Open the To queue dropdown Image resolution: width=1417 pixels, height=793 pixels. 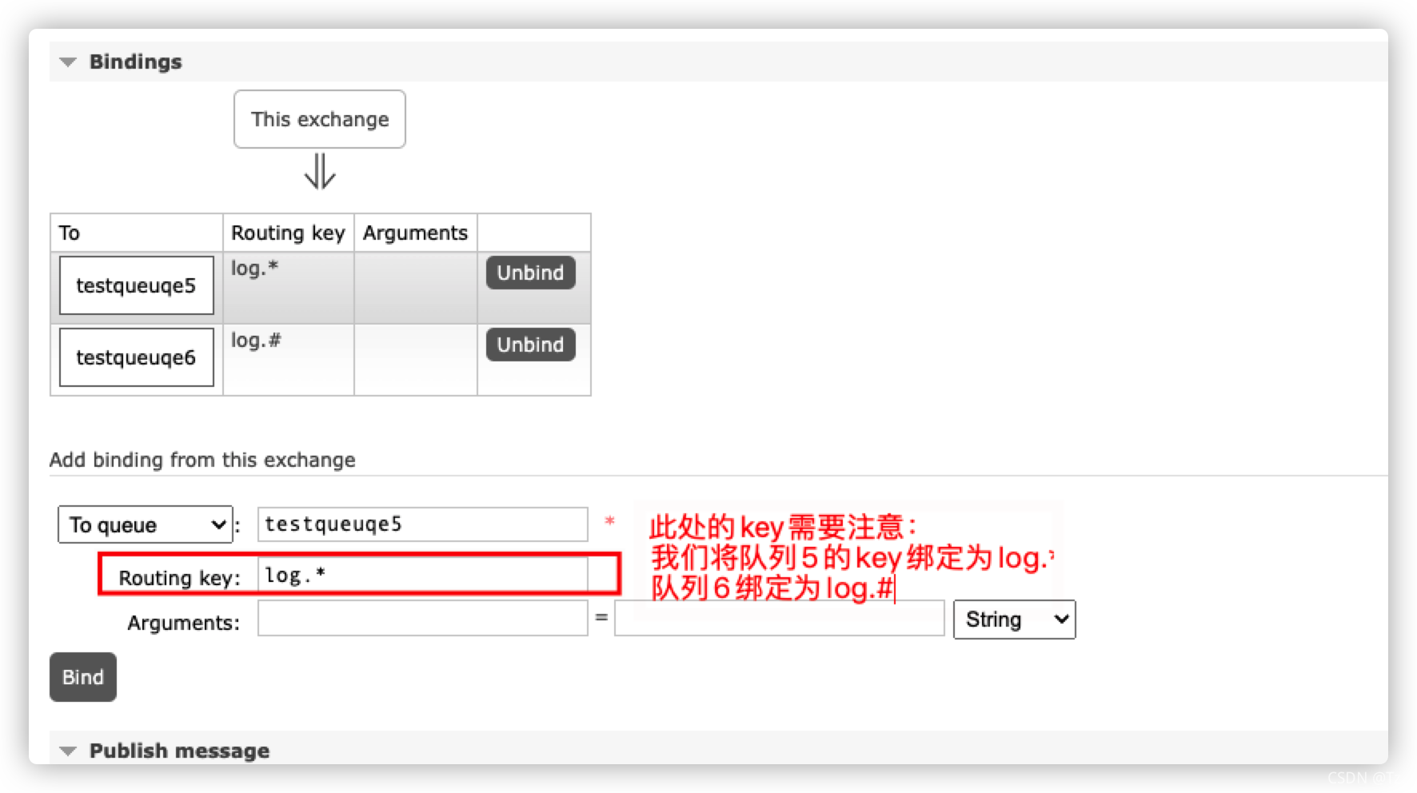145,524
